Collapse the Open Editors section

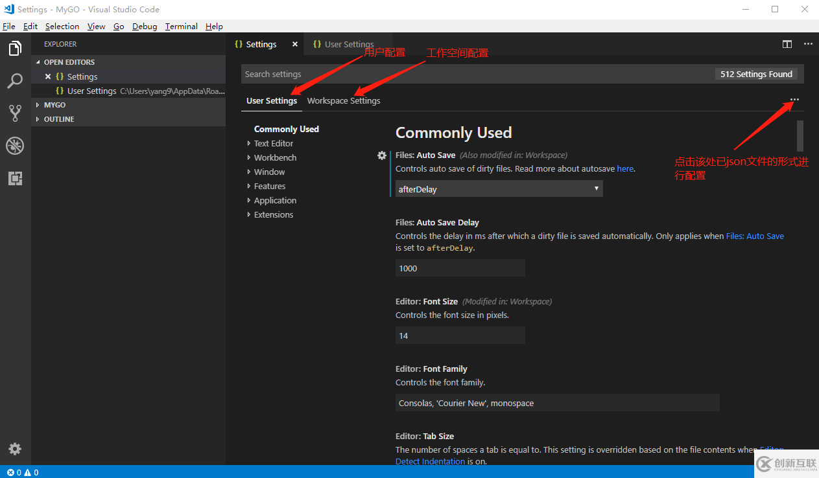(128, 62)
